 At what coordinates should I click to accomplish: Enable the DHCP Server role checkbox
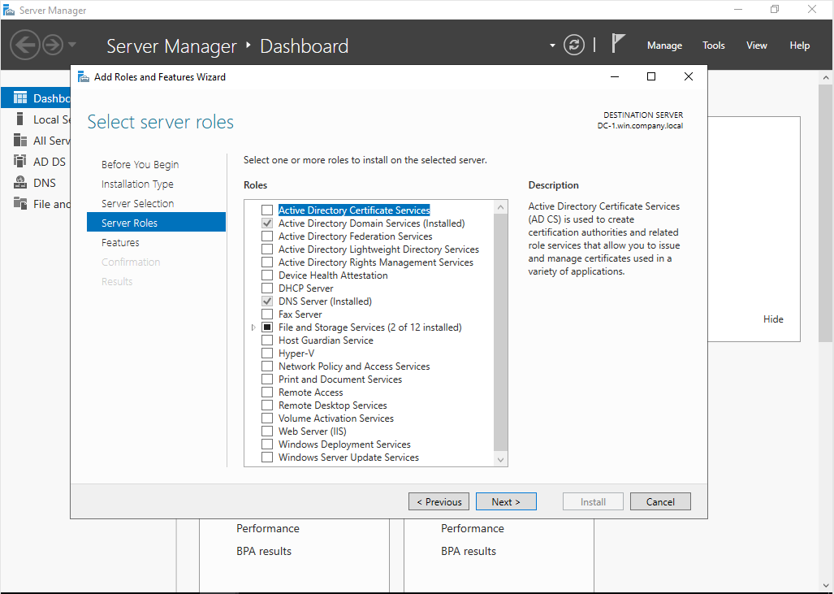(x=267, y=288)
